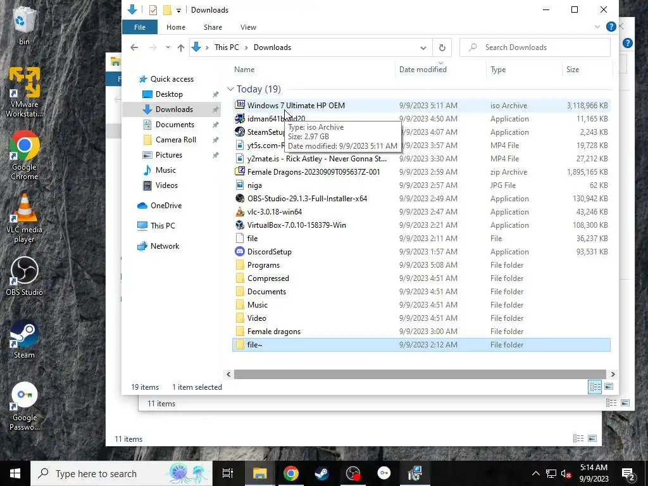The width and height of the screenshot is (648, 486).
Task: Open the Recent locations dropdown arrow
Action: pyautogui.click(x=168, y=47)
